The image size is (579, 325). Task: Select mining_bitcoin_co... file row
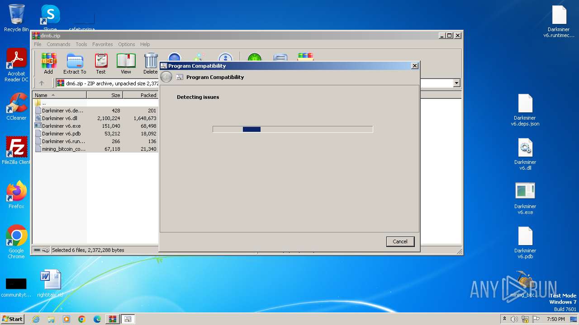(96, 149)
